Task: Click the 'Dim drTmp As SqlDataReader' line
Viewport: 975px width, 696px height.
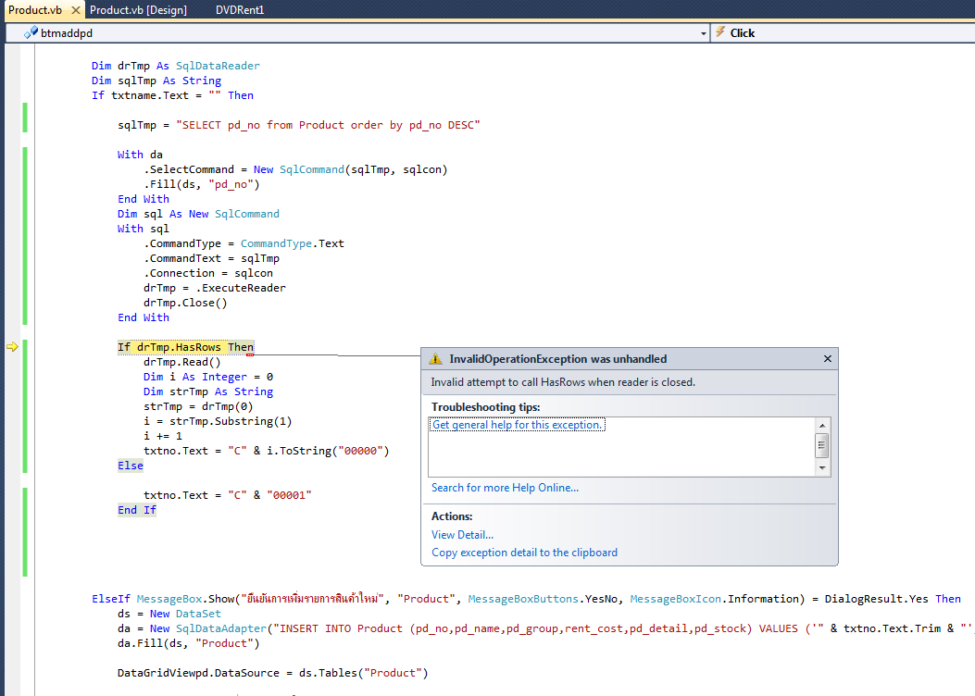Action: (175, 66)
